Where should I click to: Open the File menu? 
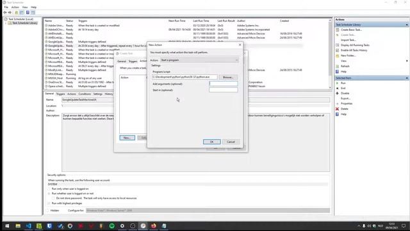[x=6, y=7]
